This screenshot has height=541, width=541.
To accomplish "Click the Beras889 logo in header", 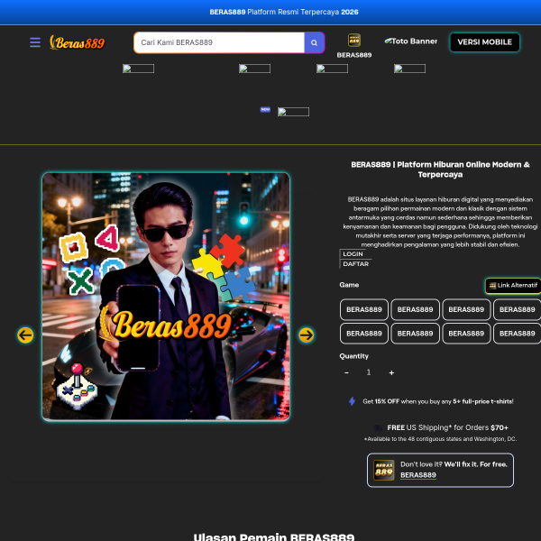I will click(78, 42).
